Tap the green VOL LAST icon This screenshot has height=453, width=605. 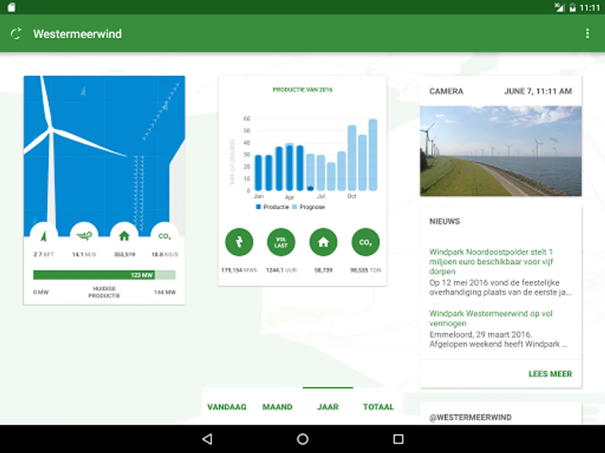pos(281,242)
